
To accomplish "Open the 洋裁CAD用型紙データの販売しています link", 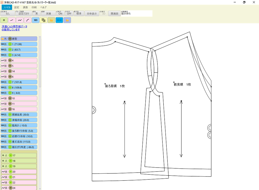I will [14, 28].
